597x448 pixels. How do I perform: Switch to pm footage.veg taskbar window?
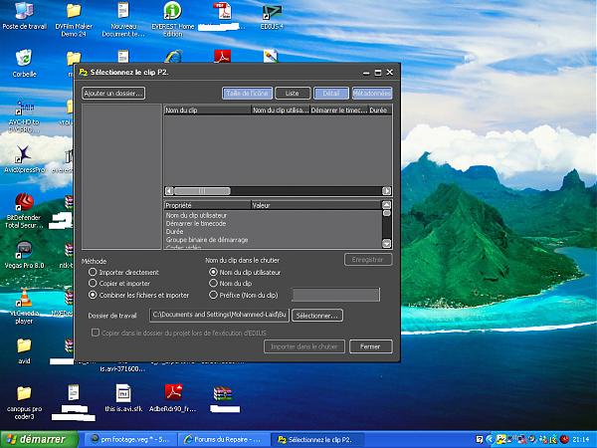point(130,439)
